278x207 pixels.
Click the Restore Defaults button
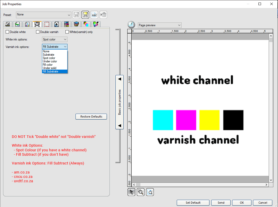coord(91,117)
